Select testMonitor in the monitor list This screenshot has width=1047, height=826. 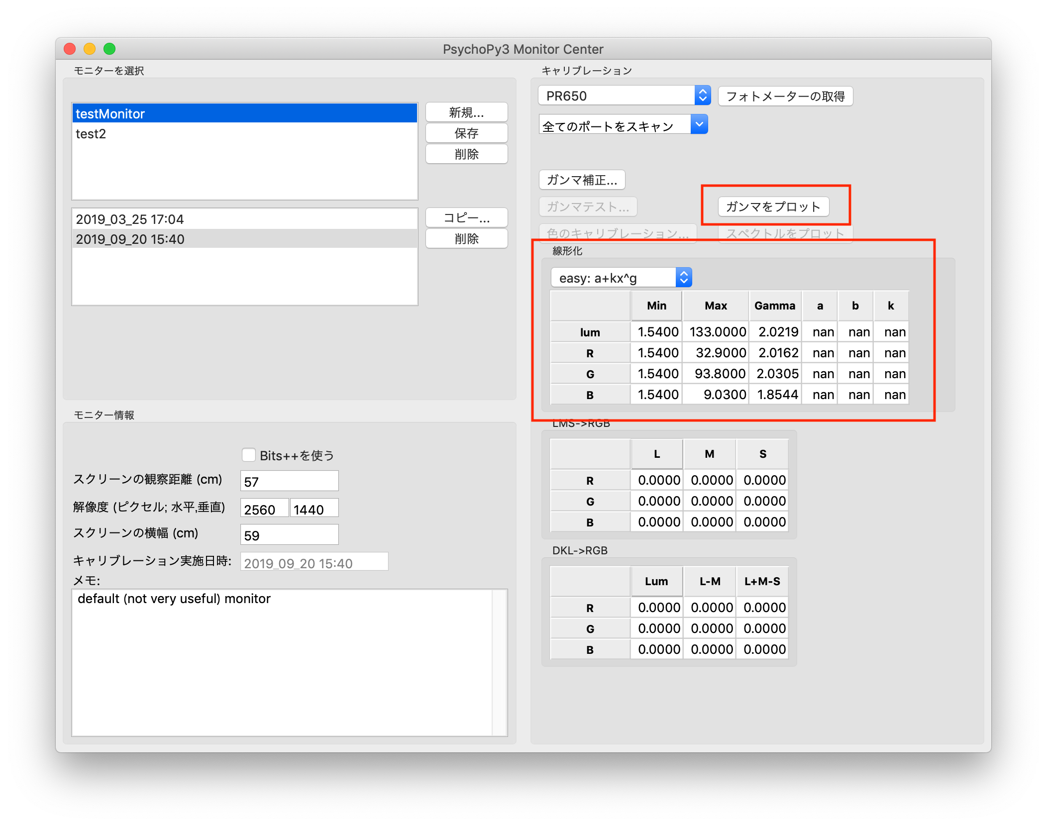[244, 113]
